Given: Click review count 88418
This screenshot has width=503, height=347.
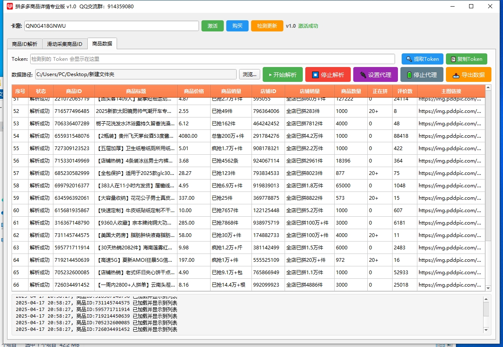Looking at the screenshot, I should tap(405, 136).
